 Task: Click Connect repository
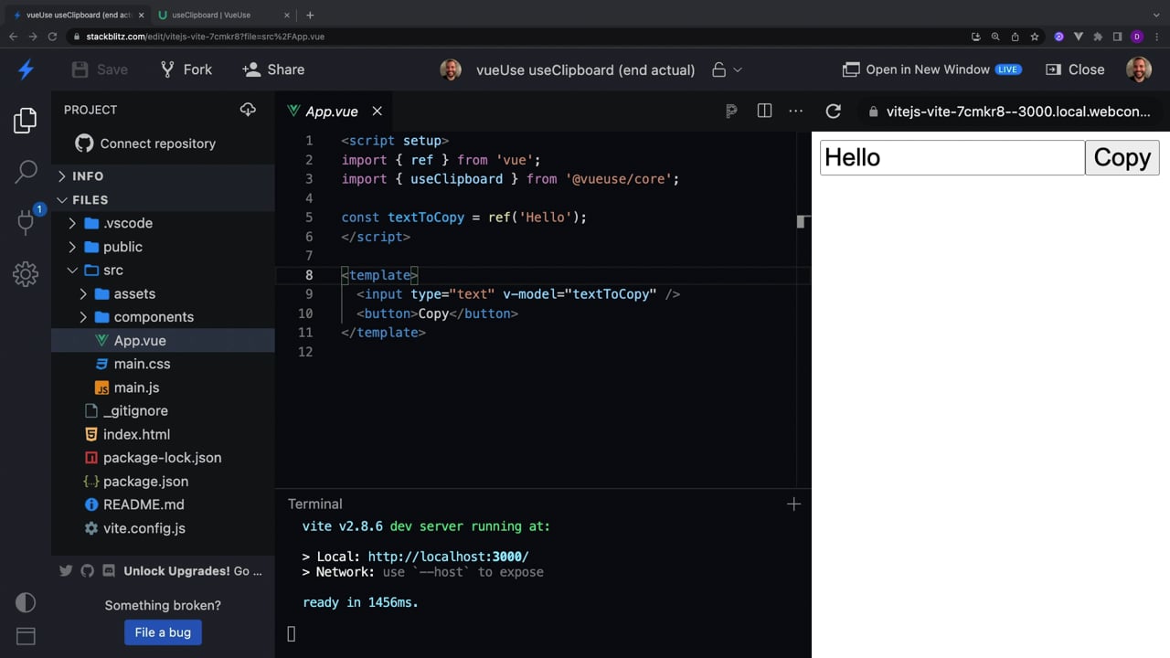146,143
